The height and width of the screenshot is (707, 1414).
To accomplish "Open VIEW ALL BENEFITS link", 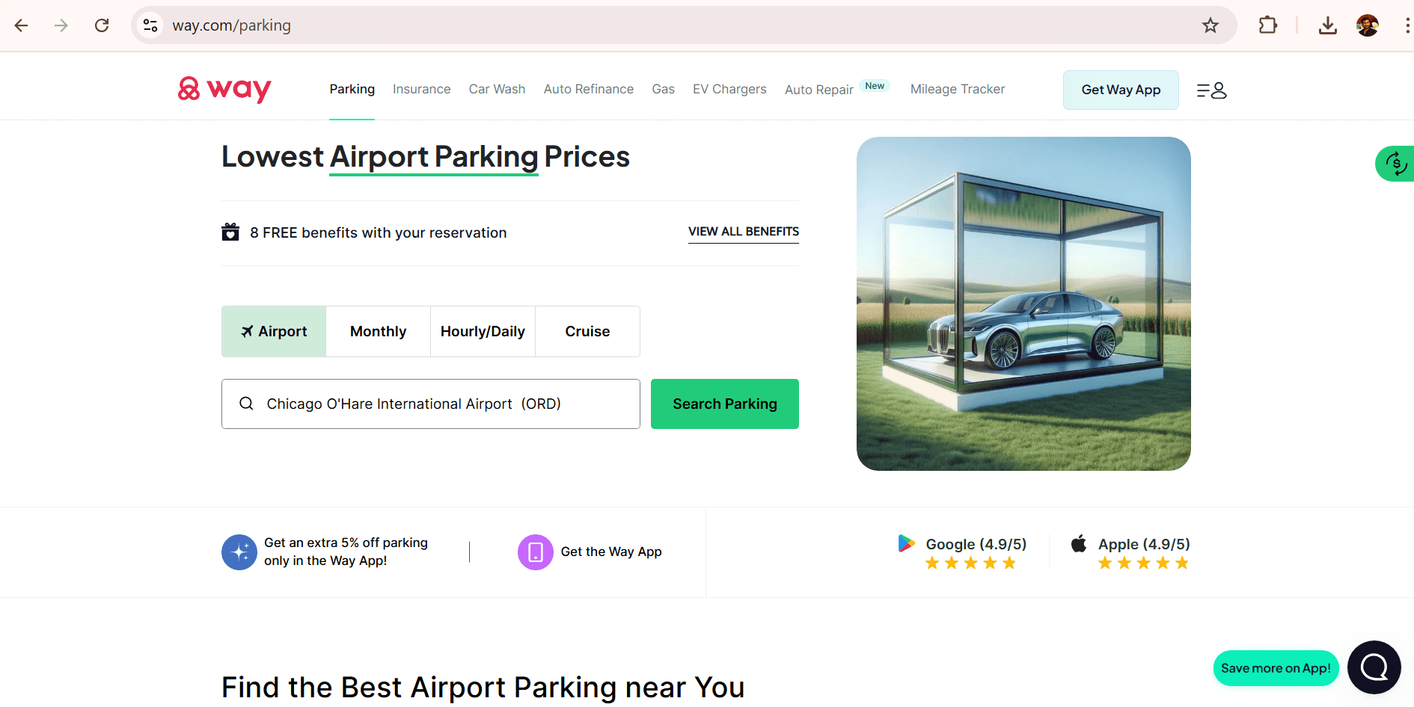I will pyautogui.click(x=743, y=232).
